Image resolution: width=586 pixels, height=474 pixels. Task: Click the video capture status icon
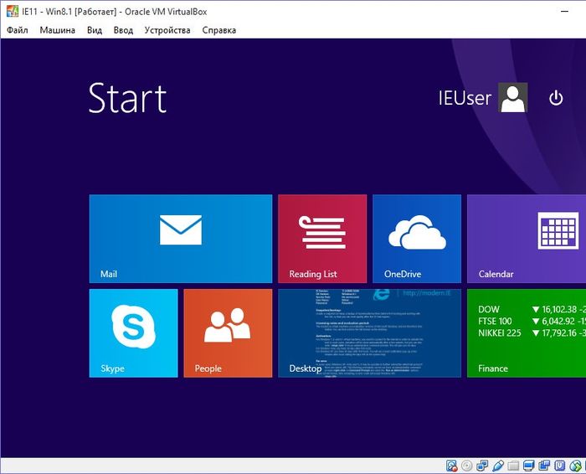point(544,466)
